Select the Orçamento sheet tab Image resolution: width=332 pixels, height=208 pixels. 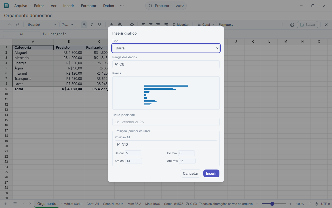point(47,204)
